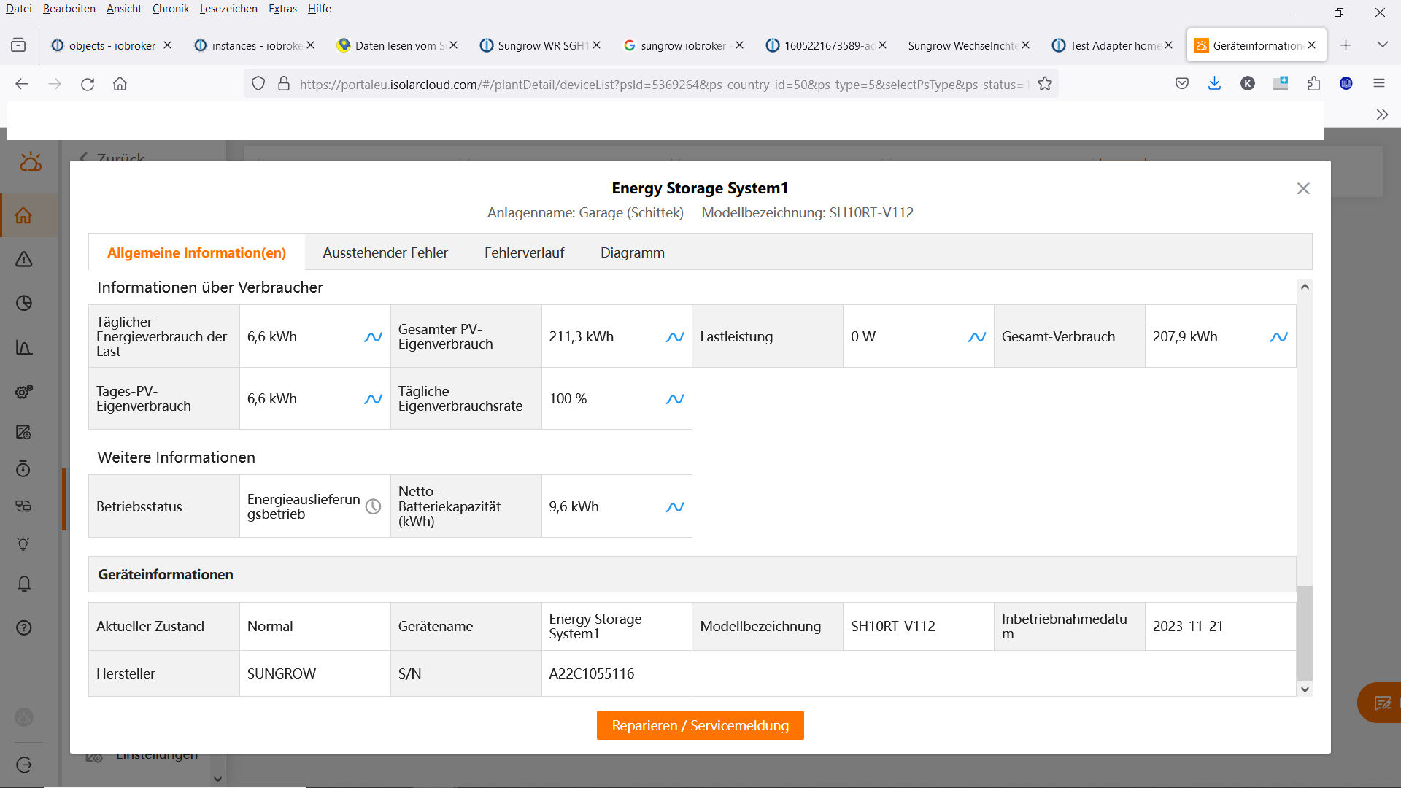Click the logout icon at sidebar bottom
1401x788 pixels.
pyautogui.click(x=23, y=765)
